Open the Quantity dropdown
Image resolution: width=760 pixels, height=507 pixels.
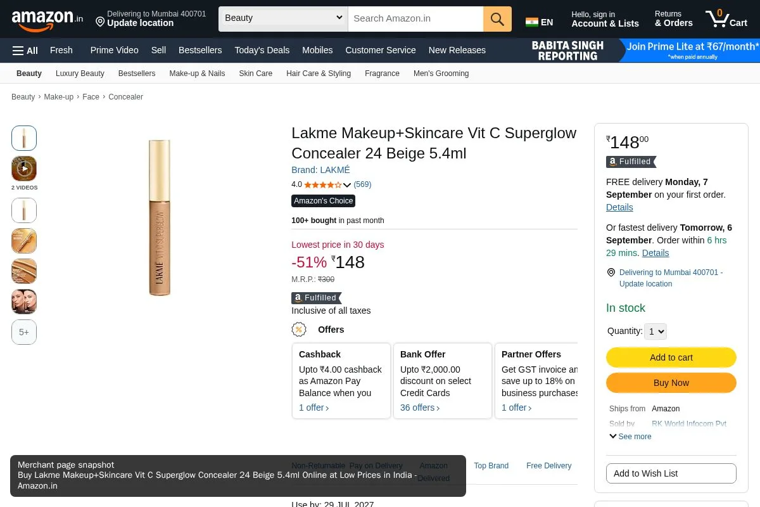(x=655, y=331)
